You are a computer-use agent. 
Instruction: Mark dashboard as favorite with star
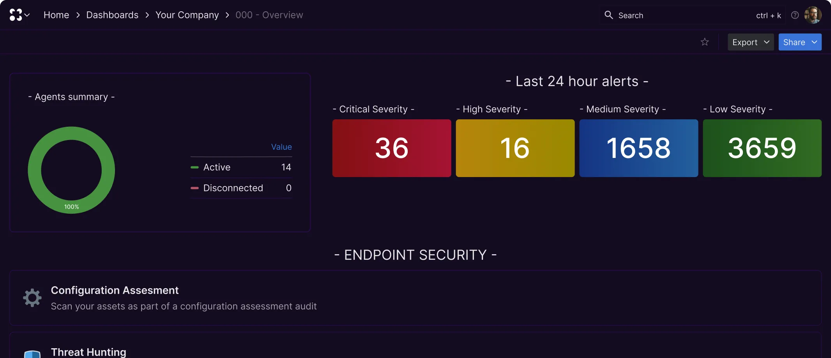705,42
